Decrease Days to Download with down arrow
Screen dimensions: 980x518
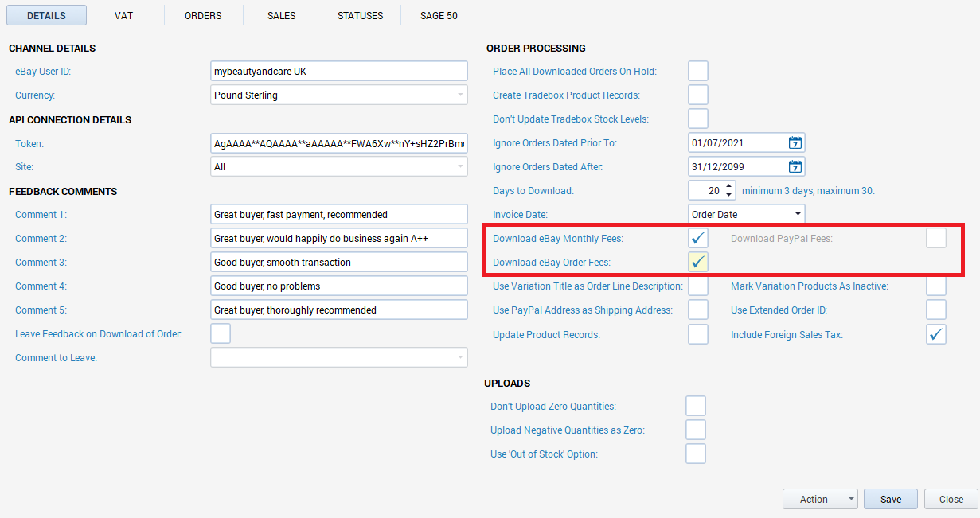point(729,195)
